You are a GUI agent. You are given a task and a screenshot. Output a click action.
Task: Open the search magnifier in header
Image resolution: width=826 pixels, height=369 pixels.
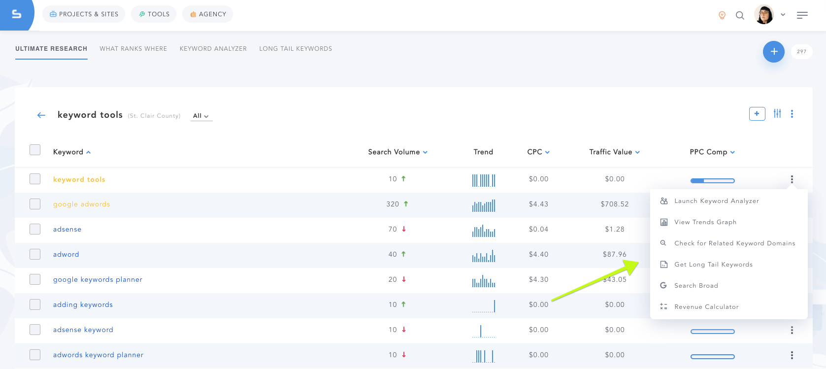pyautogui.click(x=740, y=15)
